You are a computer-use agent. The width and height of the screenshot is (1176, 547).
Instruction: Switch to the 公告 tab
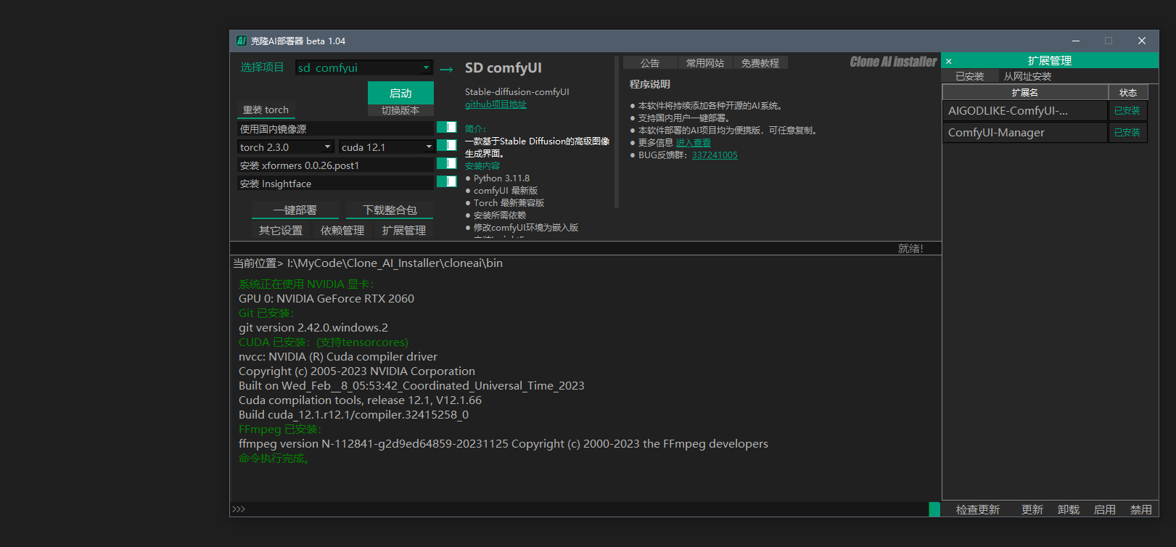(x=650, y=63)
